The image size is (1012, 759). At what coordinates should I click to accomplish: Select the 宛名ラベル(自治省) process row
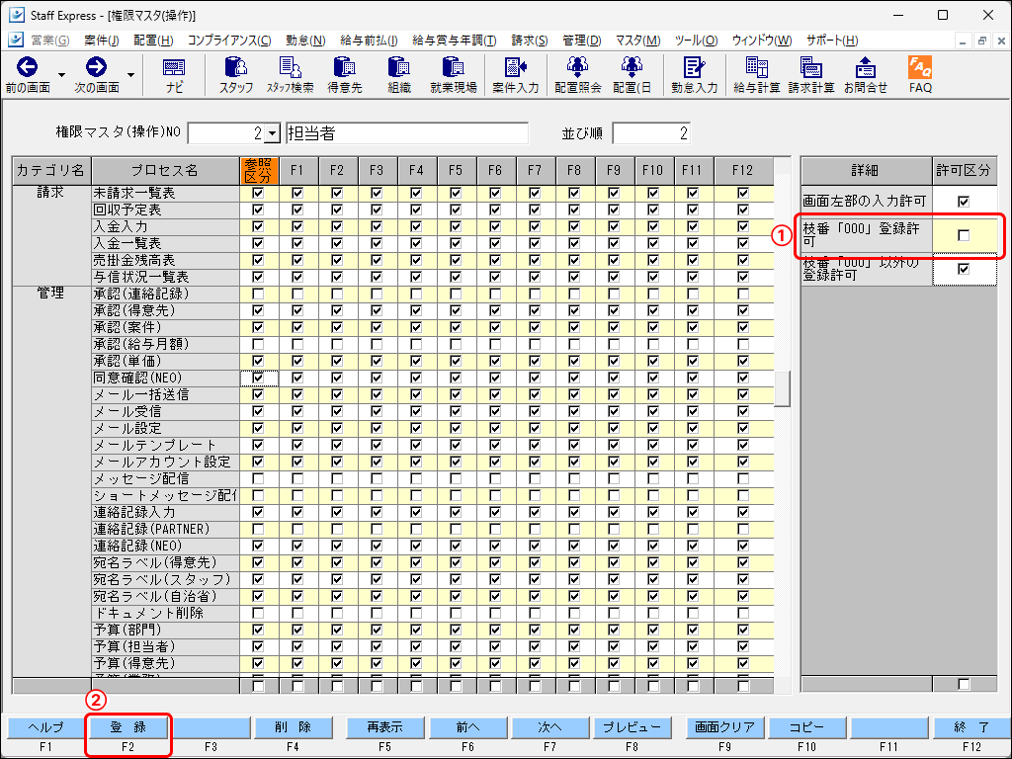pos(165,596)
